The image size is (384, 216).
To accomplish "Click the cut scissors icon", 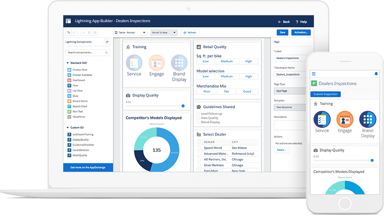I will [83, 33].
